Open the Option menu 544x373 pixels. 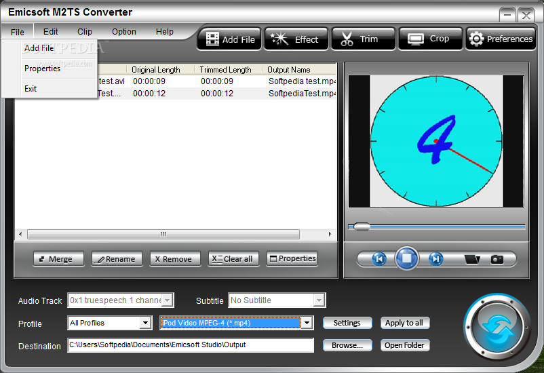pos(124,32)
